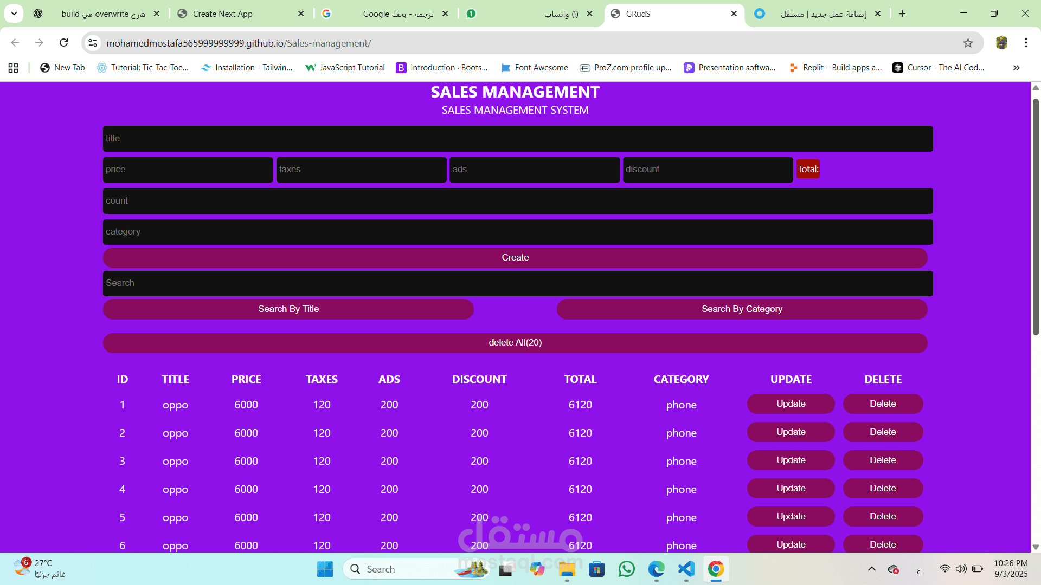Switch to the Google translate search tab
Viewport: 1041px width, 585px height.
tap(385, 14)
